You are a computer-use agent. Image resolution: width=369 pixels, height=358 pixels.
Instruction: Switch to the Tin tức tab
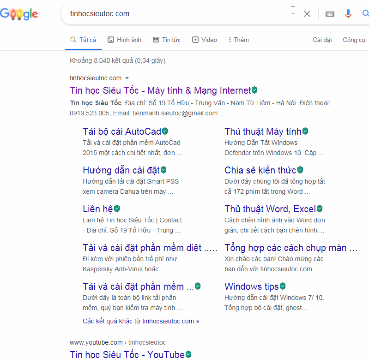pyautogui.click(x=167, y=40)
